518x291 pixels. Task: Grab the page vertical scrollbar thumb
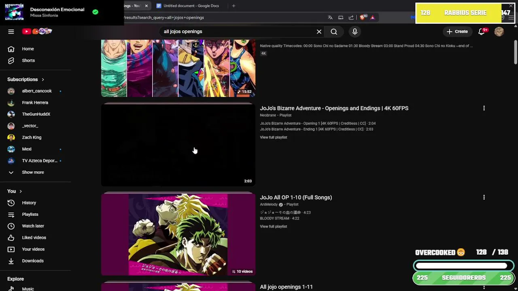(516, 52)
